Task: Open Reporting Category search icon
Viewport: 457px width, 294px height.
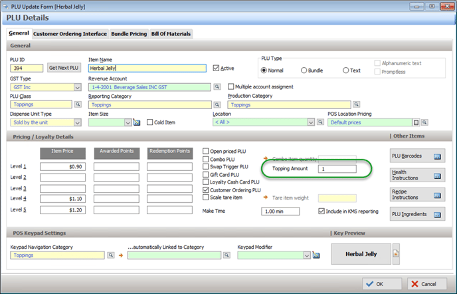Action: tap(217, 104)
